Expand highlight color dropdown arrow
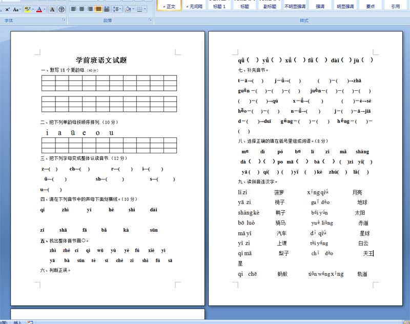The width and height of the screenshot is (410, 324). pos(33,10)
